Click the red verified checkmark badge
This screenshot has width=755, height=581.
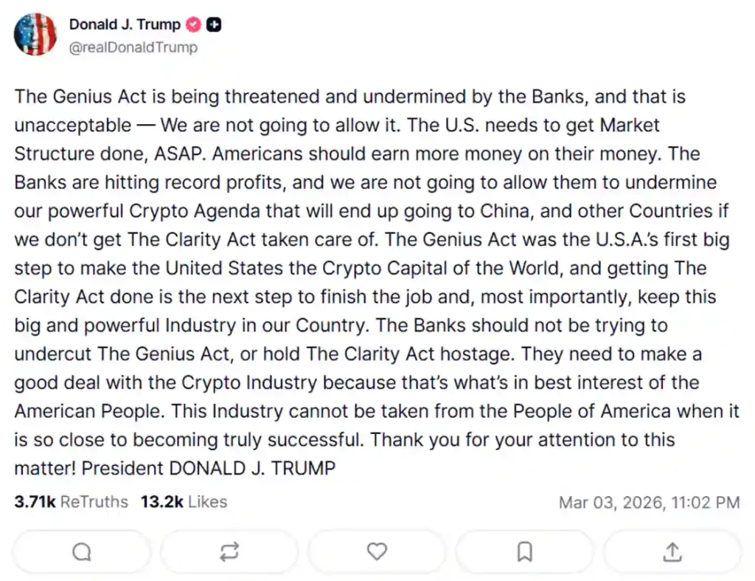192,24
